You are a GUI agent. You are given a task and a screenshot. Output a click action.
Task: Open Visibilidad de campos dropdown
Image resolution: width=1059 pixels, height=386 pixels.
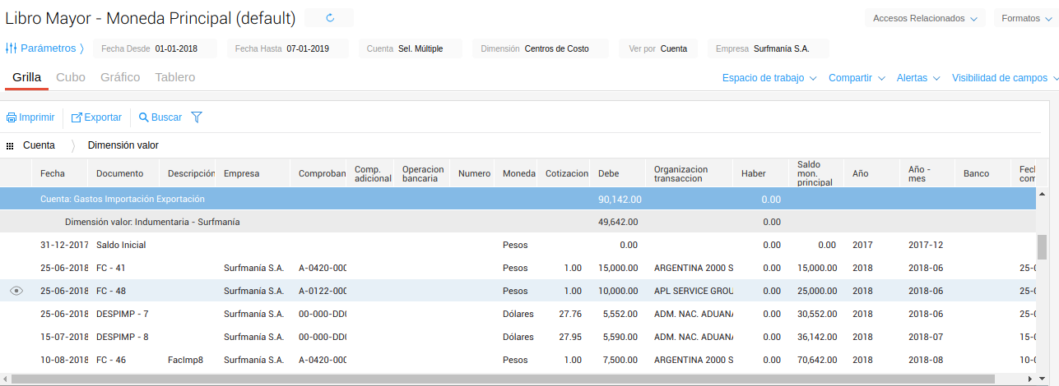(x=1004, y=78)
